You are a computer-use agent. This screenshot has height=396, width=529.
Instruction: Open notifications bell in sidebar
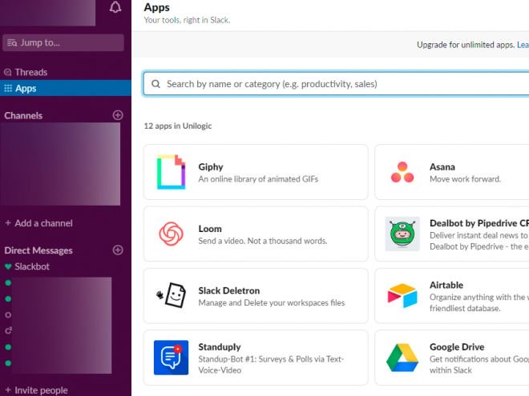coord(115,6)
